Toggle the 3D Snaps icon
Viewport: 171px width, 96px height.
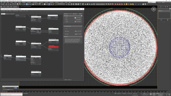[47, 4]
